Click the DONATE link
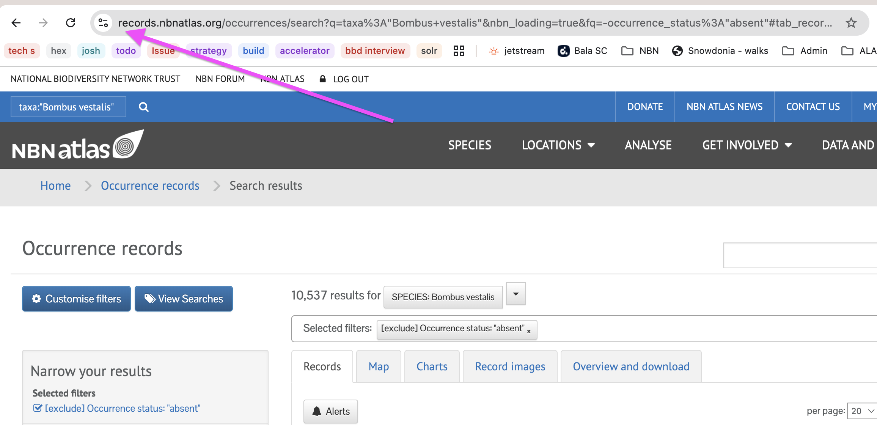The width and height of the screenshot is (877, 425). pyautogui.click(x=644, y=107)
